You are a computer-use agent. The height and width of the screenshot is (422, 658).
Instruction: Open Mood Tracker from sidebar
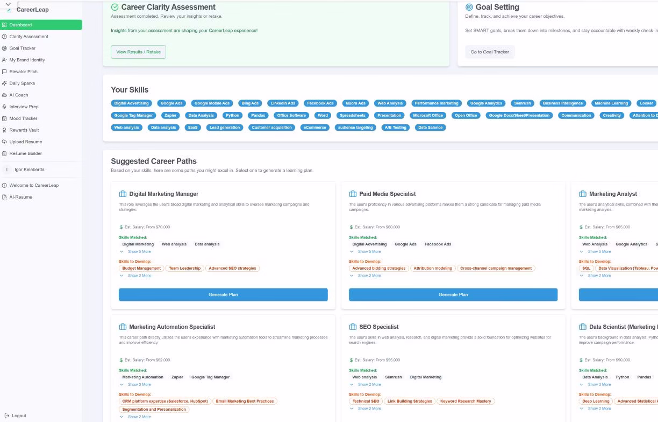click(x=23, y=118)
